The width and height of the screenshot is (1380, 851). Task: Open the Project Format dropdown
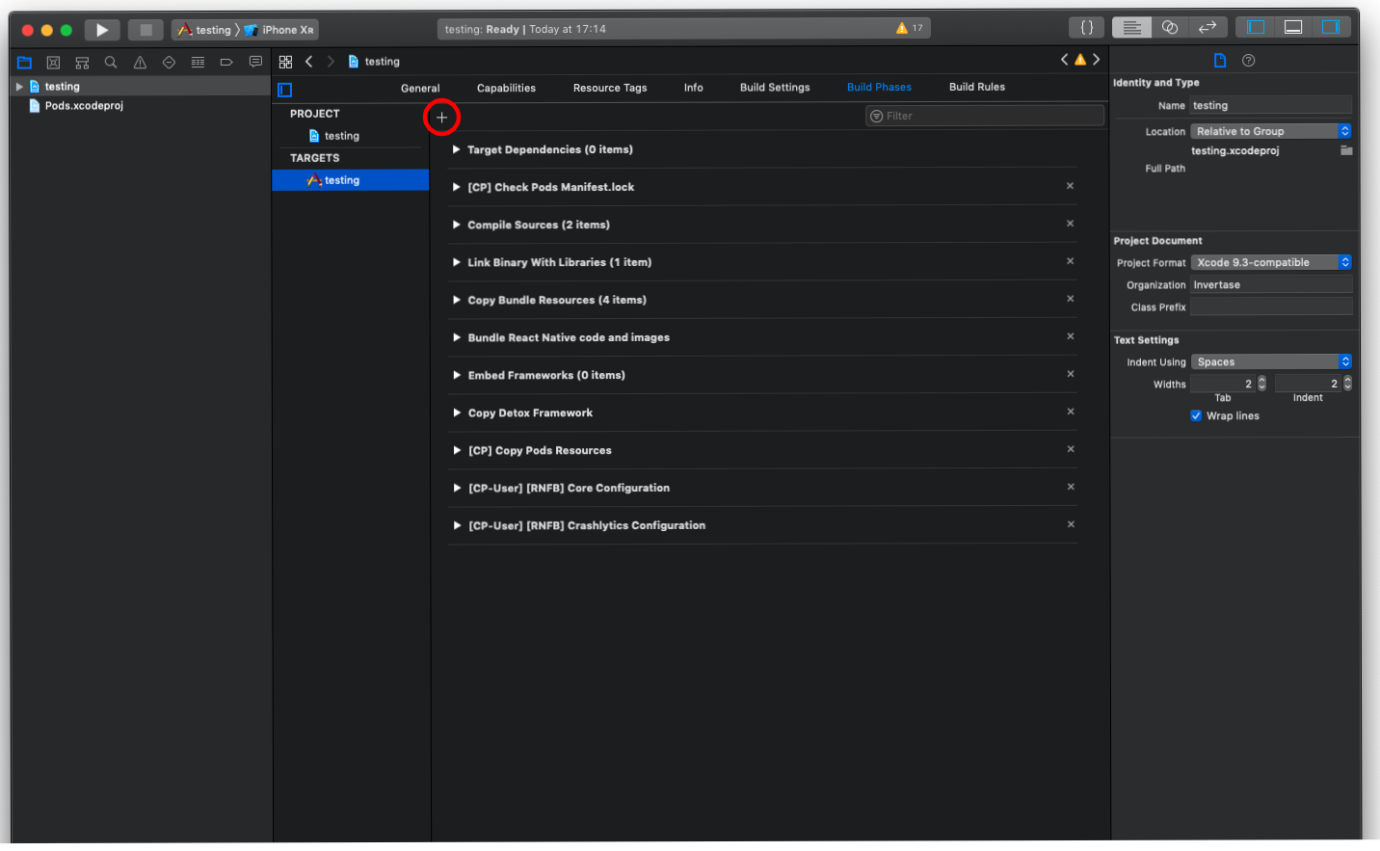(x=1271, y=263)
